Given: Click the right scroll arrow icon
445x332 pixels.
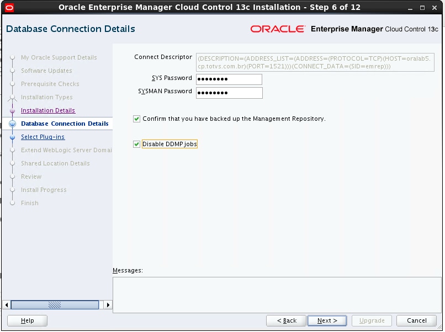Looking at the screenshot, I should click(108, 304).
